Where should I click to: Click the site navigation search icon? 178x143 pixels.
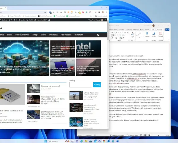[x=98, y=35]
